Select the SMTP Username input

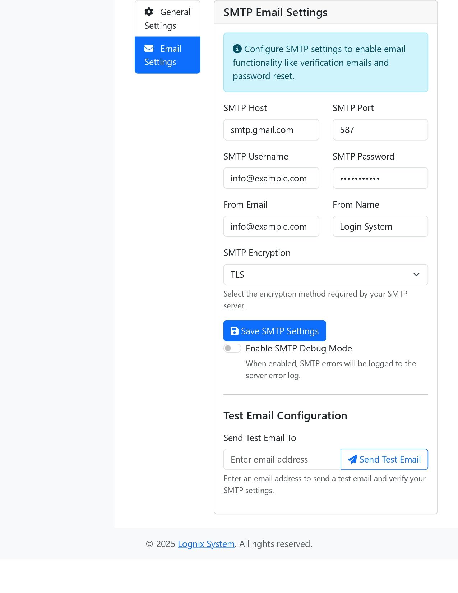[x=271, y=178]
